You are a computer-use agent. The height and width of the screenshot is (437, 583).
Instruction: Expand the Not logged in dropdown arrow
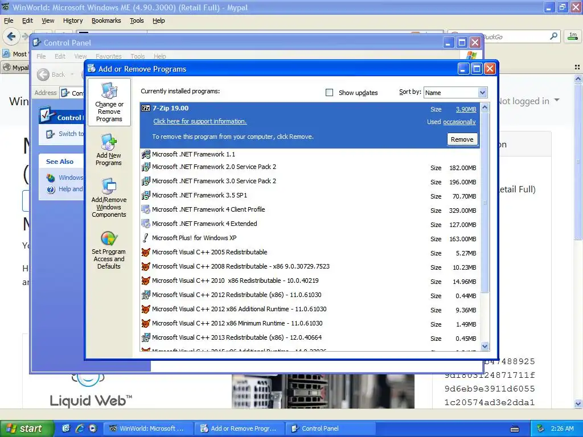pyautogui.click(x=557, y=100)
